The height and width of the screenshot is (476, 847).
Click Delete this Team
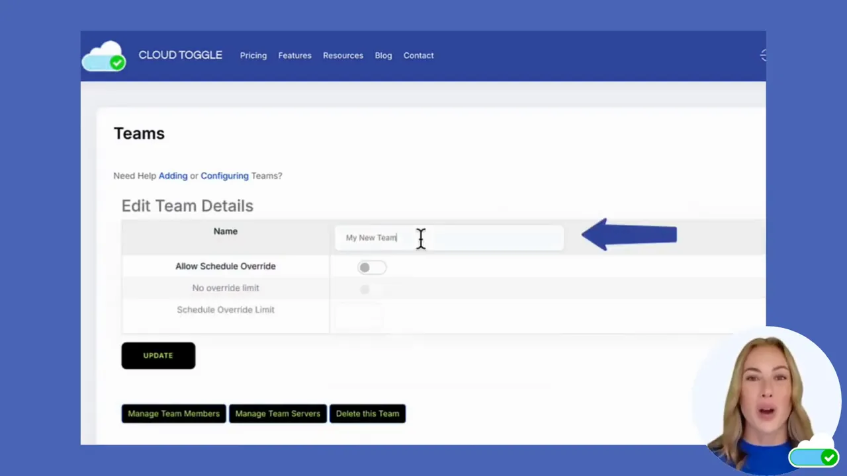pos(367,413)
